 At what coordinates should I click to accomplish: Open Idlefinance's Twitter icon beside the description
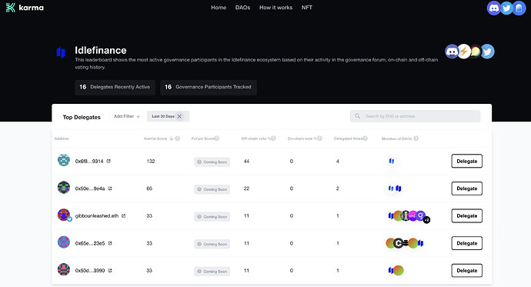[x=487, y=52]
